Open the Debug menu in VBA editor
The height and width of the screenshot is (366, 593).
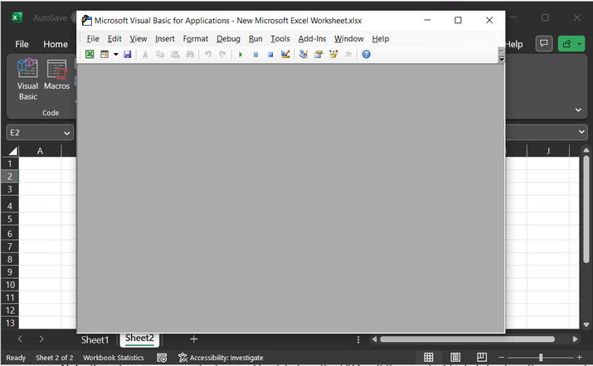click(228, 39)
